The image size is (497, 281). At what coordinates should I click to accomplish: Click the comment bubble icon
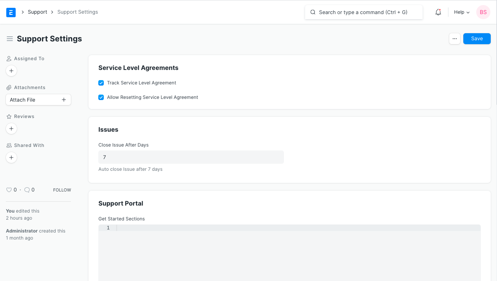click(x=27, y=190)
